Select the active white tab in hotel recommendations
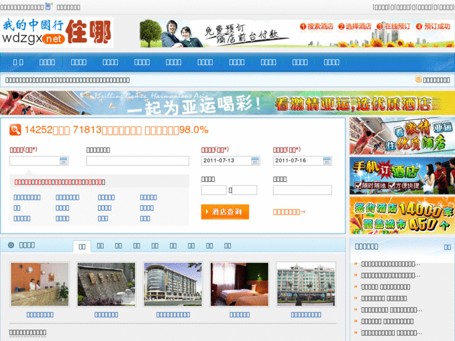 [x=82, y=247]
